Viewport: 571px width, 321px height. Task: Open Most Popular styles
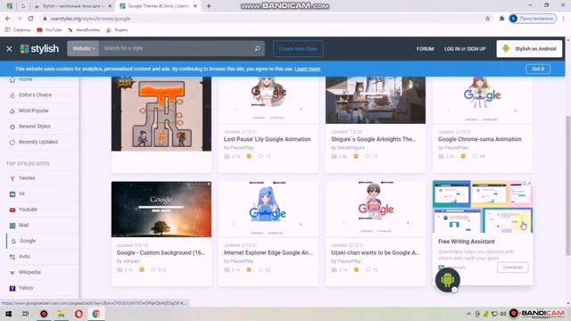click(34, 111)
